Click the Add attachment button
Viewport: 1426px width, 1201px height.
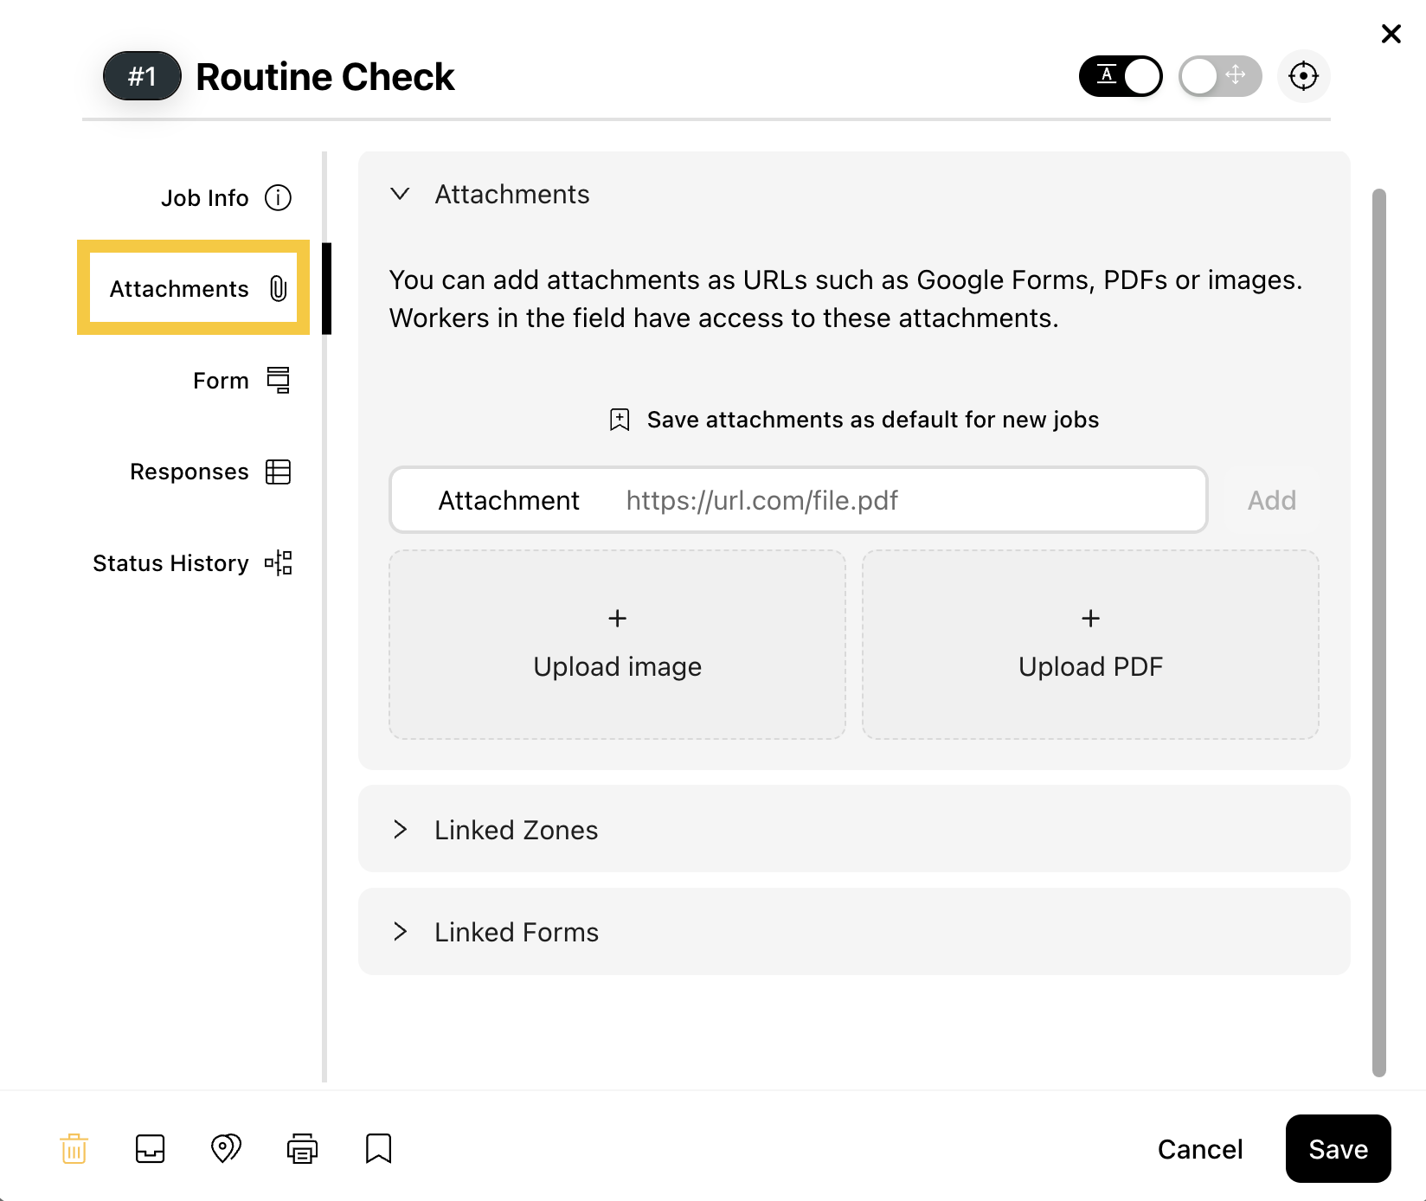tap(1271, 500)
